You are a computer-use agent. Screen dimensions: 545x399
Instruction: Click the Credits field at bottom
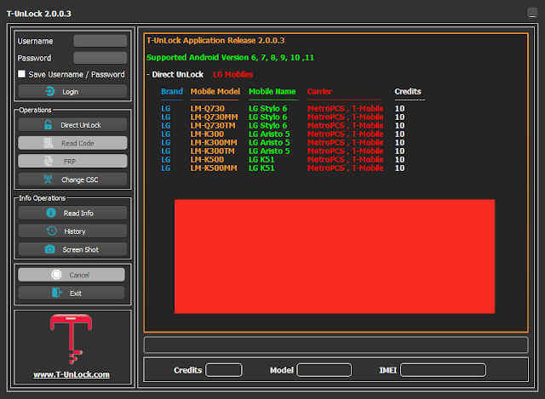224,370
